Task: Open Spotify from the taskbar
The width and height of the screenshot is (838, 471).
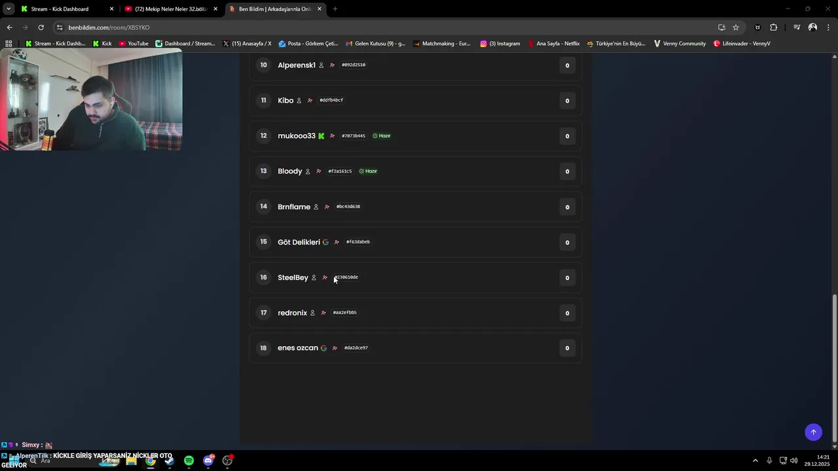Action: tap(189, 461)
